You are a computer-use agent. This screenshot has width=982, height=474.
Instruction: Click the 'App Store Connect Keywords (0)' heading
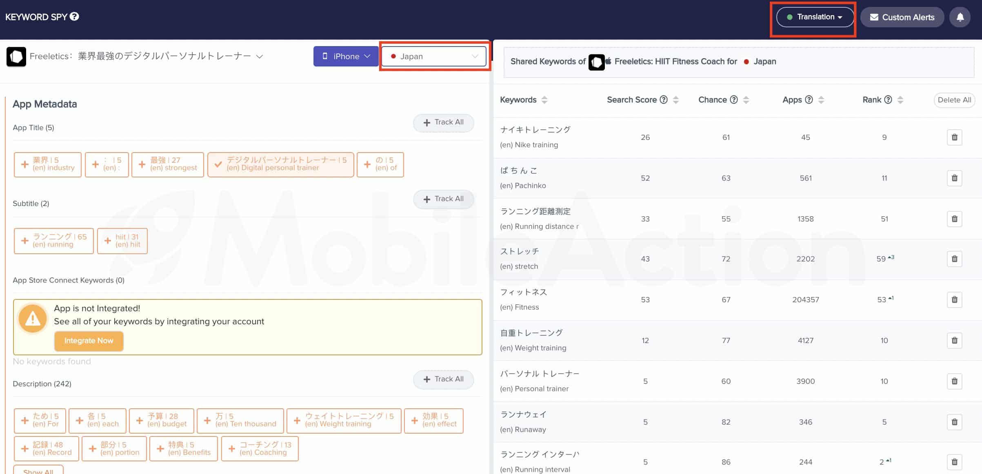pos(69,280)
